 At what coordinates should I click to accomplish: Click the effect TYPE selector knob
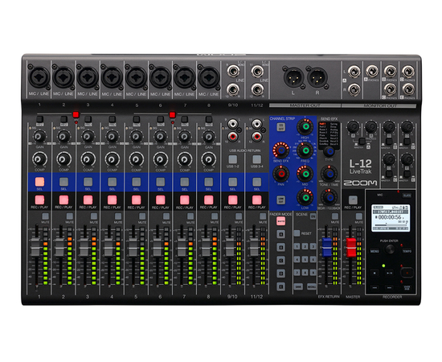(x=329, y=151)
